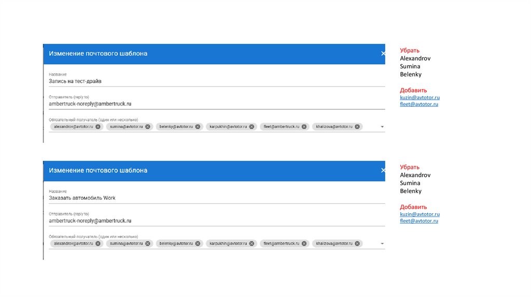The image size is (531, 297).
Task: Remove sumina@avtotor.ru chip in Заказать автомобиль Work template
Action: click(x=148, y=244)
